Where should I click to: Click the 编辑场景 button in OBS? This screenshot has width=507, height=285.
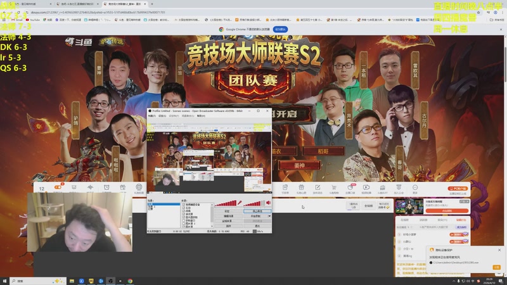(228, 216)
